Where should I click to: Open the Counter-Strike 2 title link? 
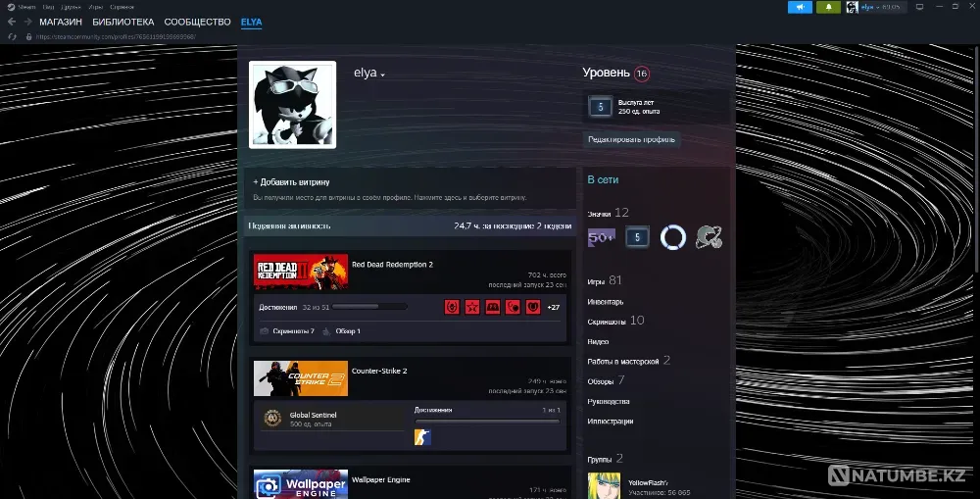[x=379, y=371]
